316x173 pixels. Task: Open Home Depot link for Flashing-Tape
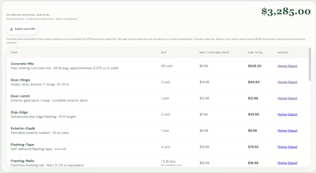[287, 147]
